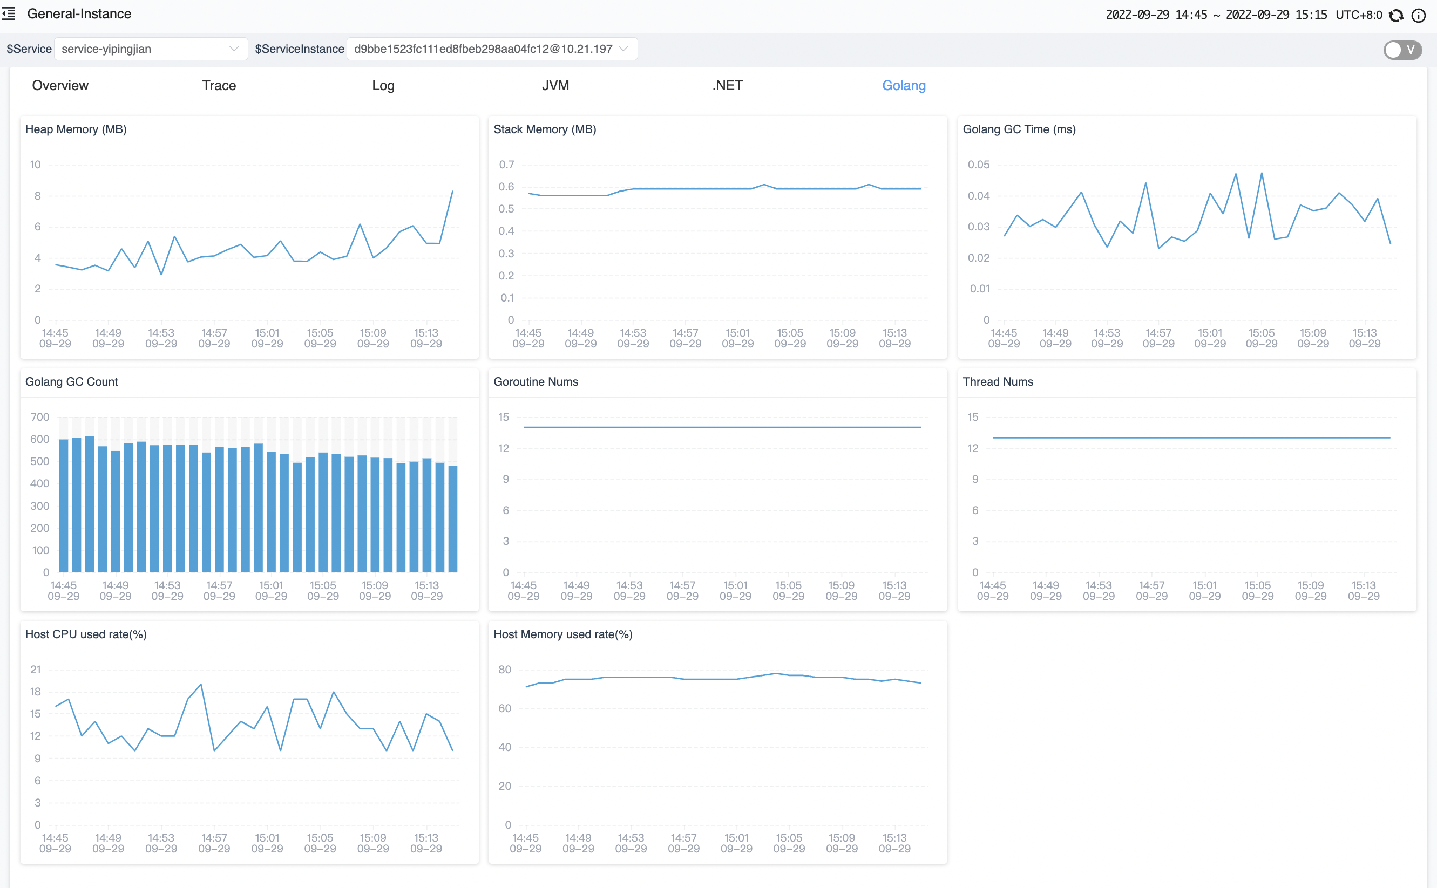
Task: Open the $Service dropdown selector
Action: (x=151, y=49)
